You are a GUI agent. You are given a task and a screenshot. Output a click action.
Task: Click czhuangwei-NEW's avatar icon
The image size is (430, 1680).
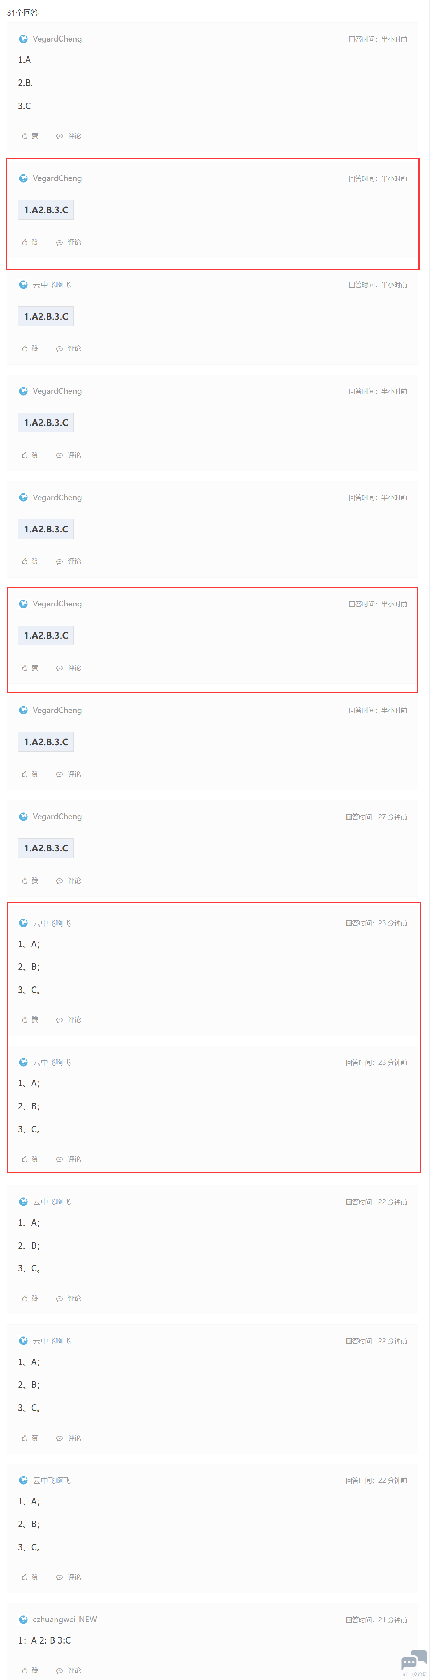[x=23, y=1619]
